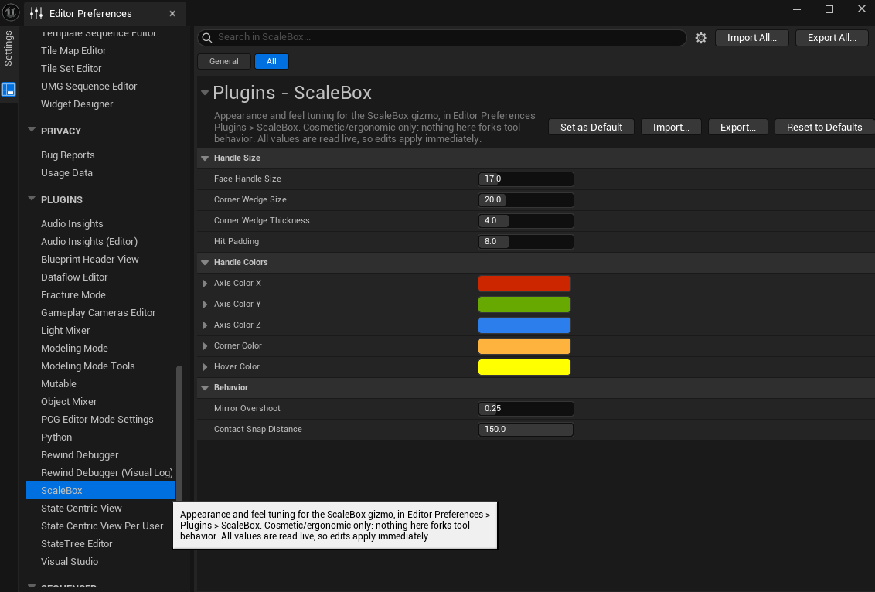
Task: Click Hit Padding value field
Action: tap(526, 242)
